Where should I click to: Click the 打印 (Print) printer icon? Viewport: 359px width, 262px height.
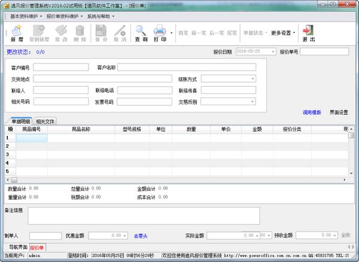coord(159,32)
